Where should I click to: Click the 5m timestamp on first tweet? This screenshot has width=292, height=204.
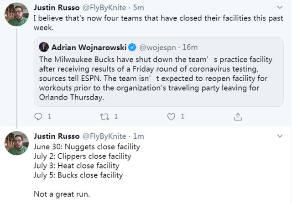coord(139,8)
